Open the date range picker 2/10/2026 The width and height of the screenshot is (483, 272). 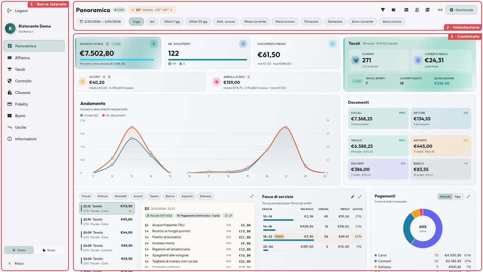(100, 22)
